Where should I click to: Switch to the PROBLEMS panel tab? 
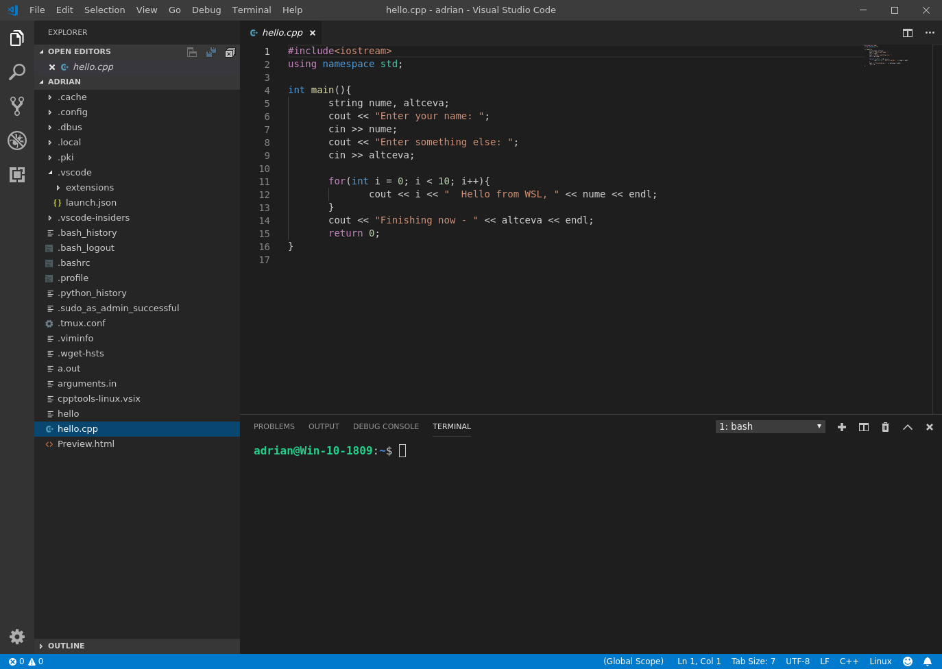274,426
